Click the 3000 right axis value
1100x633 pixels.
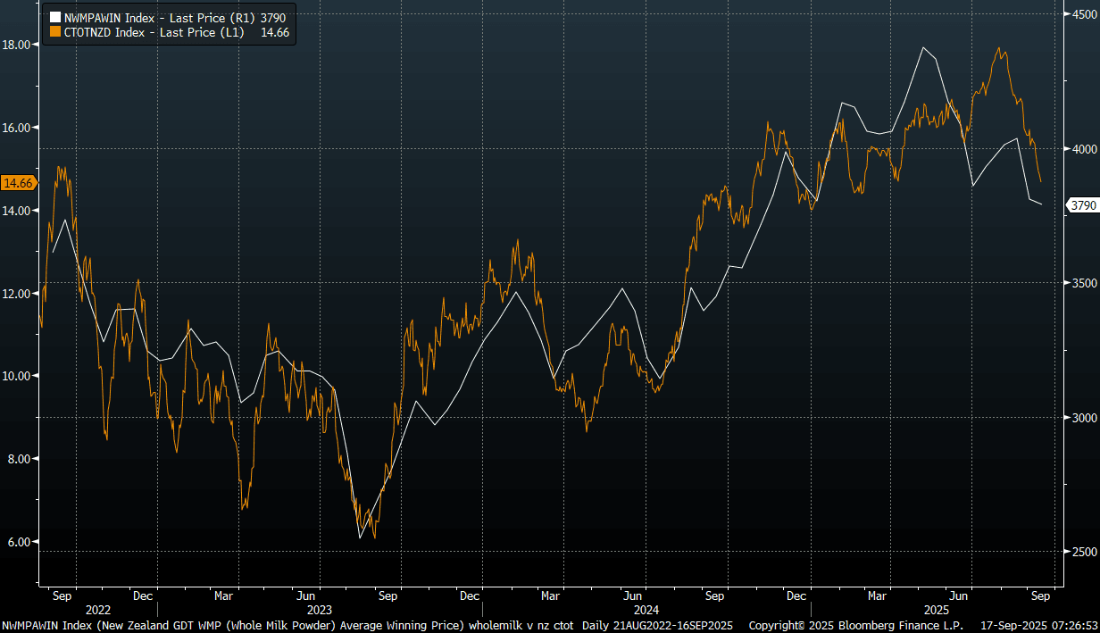point(1081,418)
